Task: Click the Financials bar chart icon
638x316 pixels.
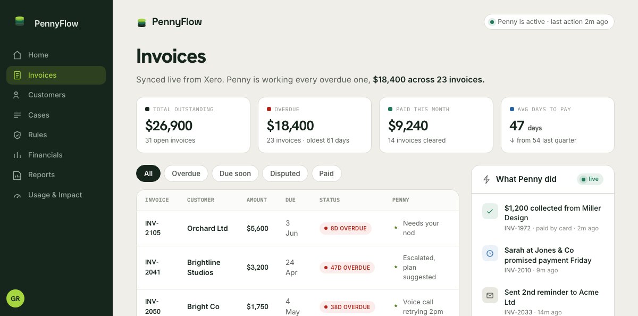Action: pyautogui.click(x=18, y=155)
